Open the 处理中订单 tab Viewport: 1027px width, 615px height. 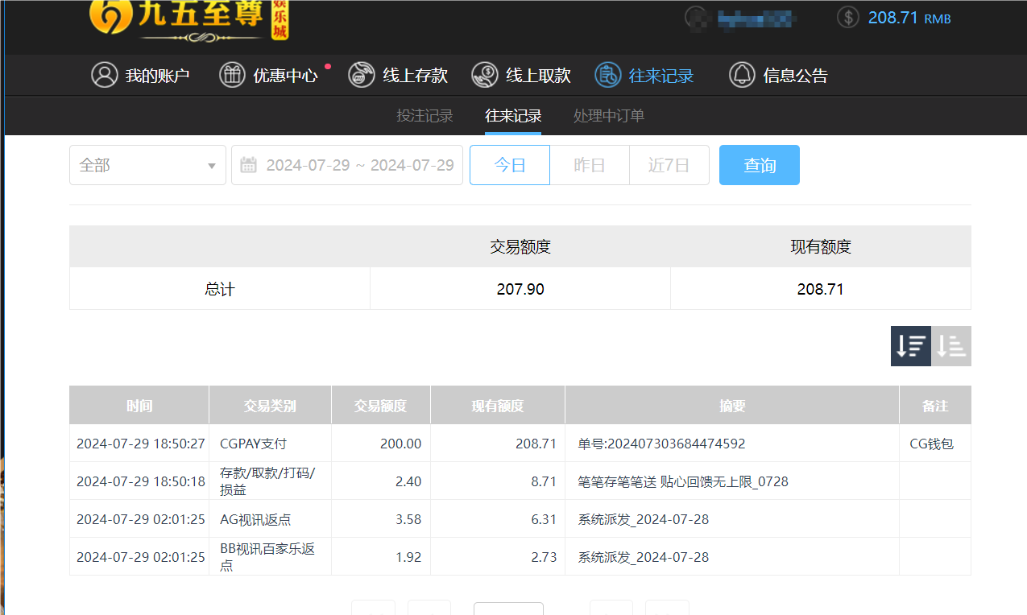609,115
